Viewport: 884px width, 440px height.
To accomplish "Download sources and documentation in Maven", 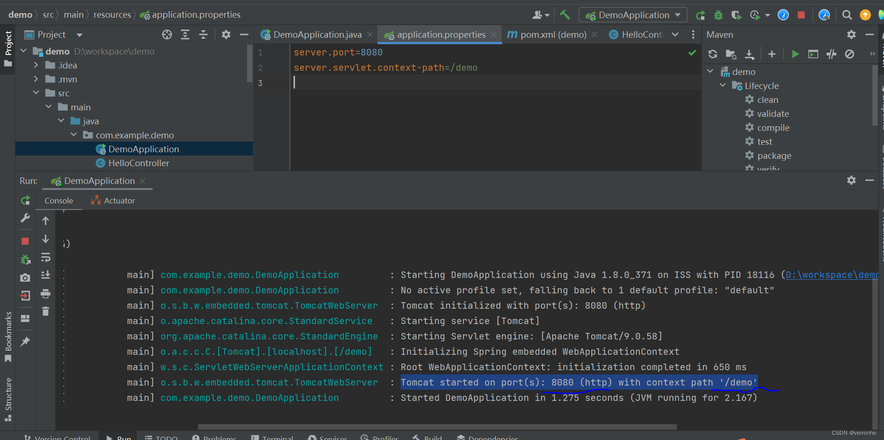I will point(750,54).
